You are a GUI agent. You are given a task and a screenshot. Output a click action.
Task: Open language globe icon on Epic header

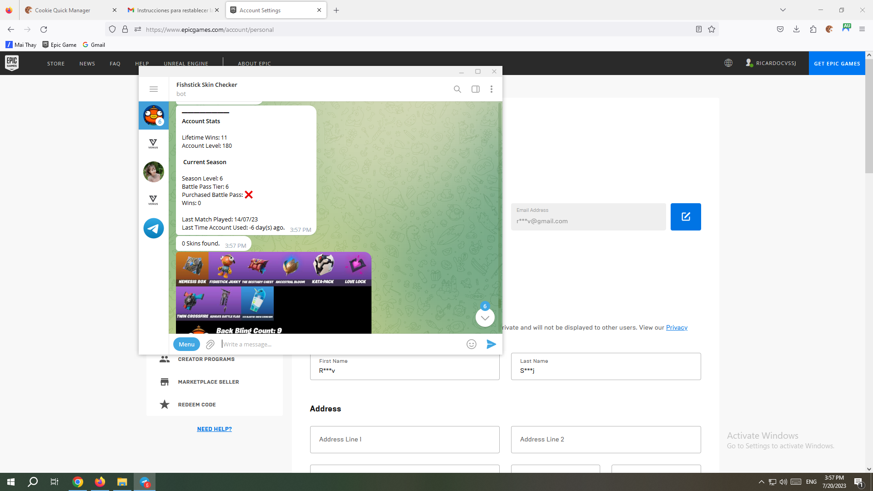[728, 63]
